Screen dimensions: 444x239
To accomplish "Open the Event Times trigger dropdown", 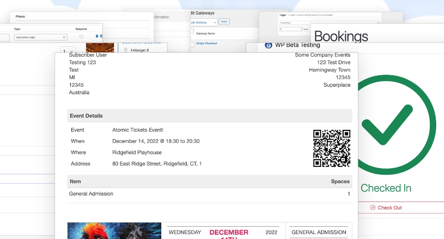I will pos(329,22).
